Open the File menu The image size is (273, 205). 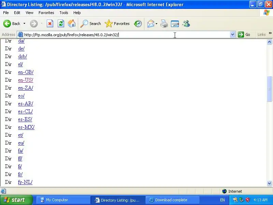6,13
